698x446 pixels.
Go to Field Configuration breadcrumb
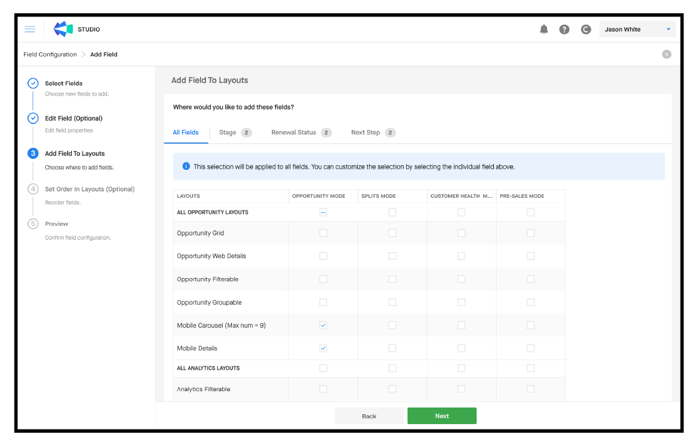click(x=50, y=54)
